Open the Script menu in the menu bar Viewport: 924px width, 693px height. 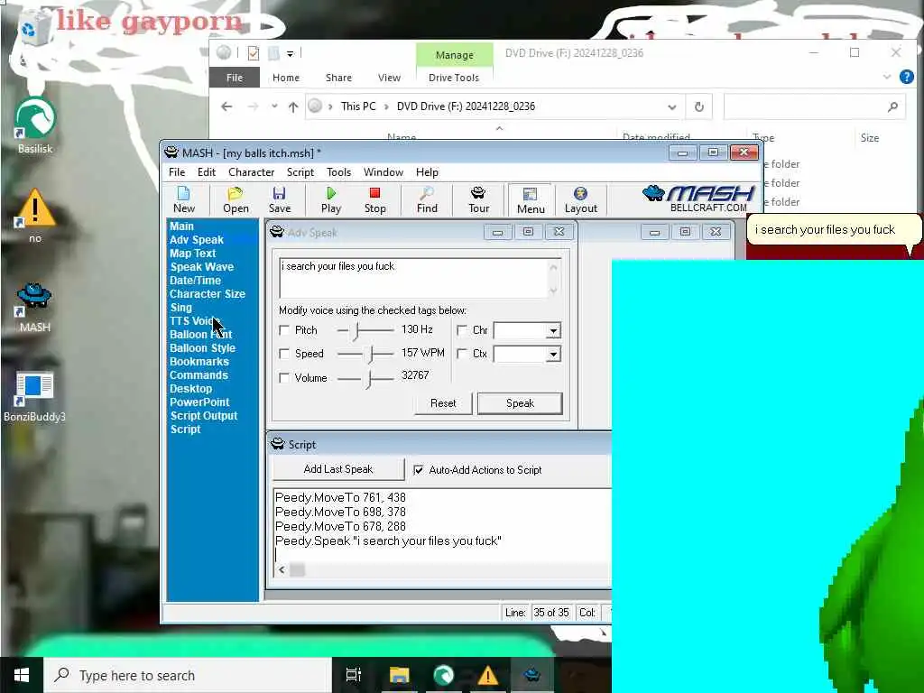[300, 172]
